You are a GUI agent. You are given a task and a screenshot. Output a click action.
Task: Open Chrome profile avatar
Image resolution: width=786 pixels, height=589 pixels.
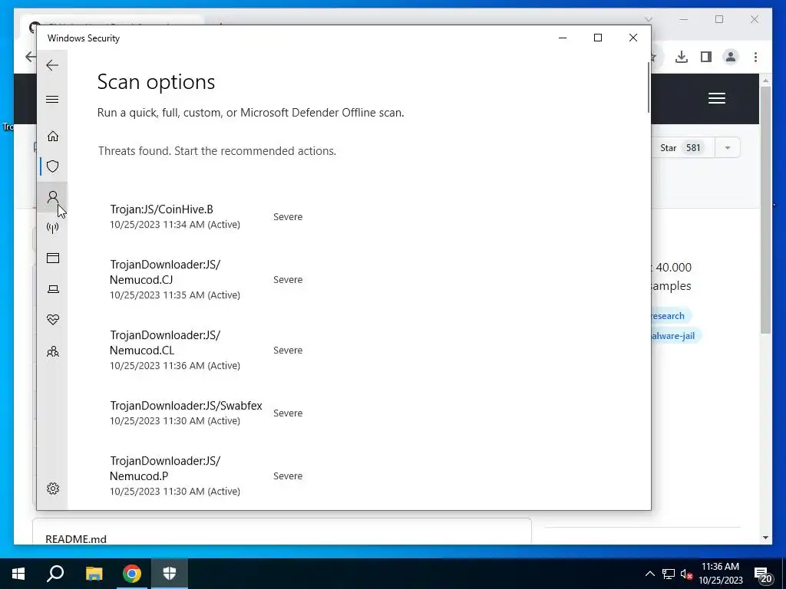[731, 57]
